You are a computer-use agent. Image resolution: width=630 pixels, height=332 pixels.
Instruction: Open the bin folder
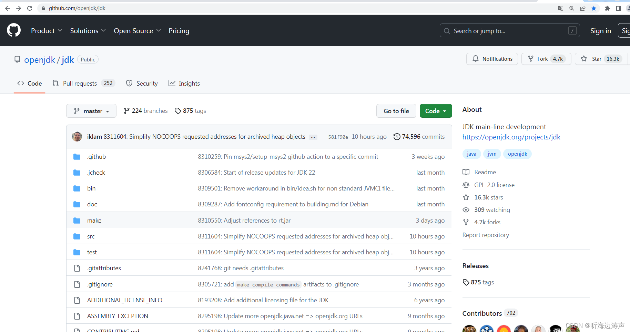(91, 188)
